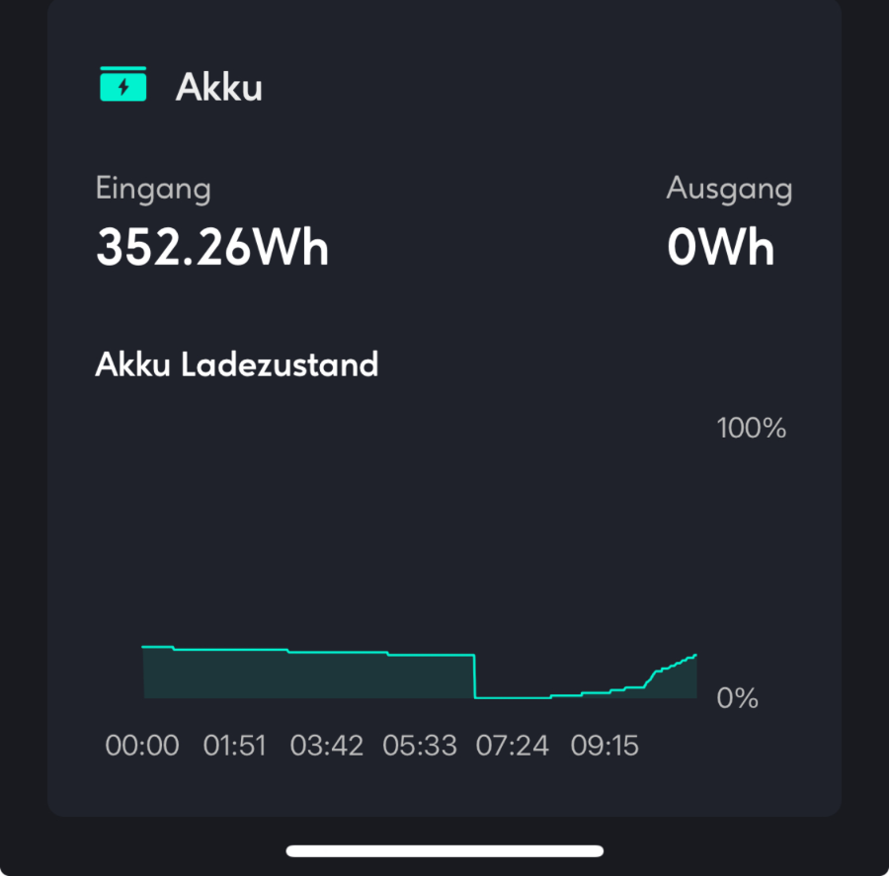This screenshot has width=889, height=876.
Task: Tap the flat start of the charge line
Action: pos(158,647)
